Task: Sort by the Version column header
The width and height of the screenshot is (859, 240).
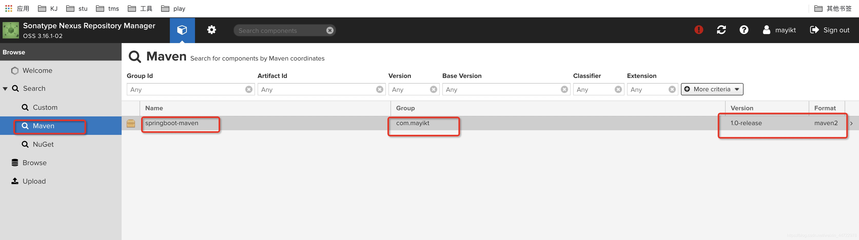Action: [x=767, y=108]
